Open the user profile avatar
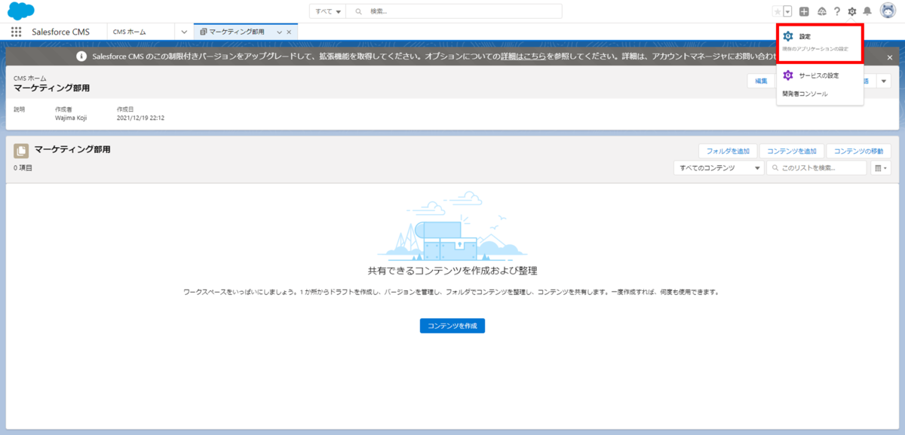This screenshot has height=435, width=905. [x=888, y=11]
